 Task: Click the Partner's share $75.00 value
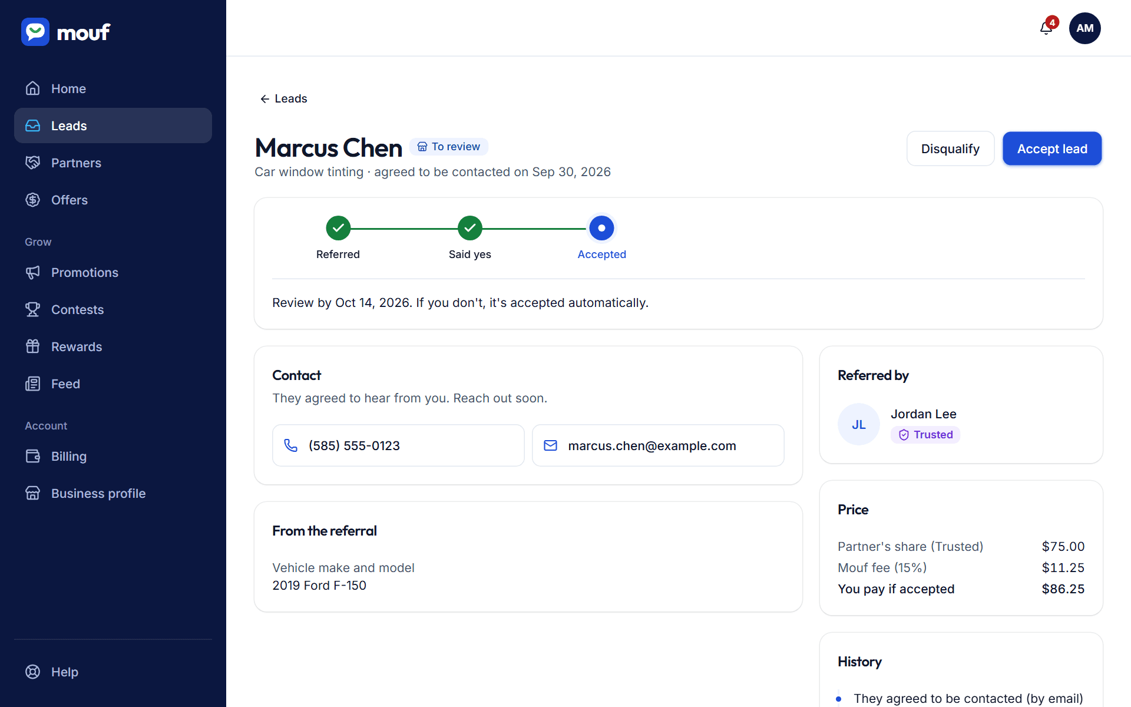tap(1063, 546)
